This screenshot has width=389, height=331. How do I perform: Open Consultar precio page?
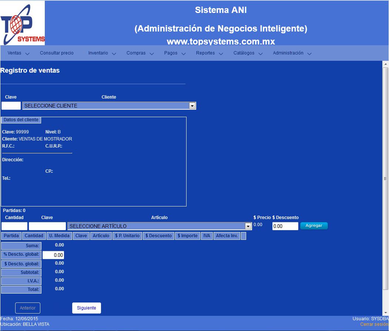click(x=57, y=53)
